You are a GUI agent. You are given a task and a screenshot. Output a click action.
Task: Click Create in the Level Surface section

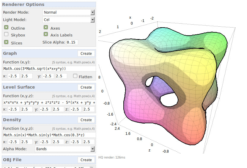pyautogui.click(x=86, y=87)
